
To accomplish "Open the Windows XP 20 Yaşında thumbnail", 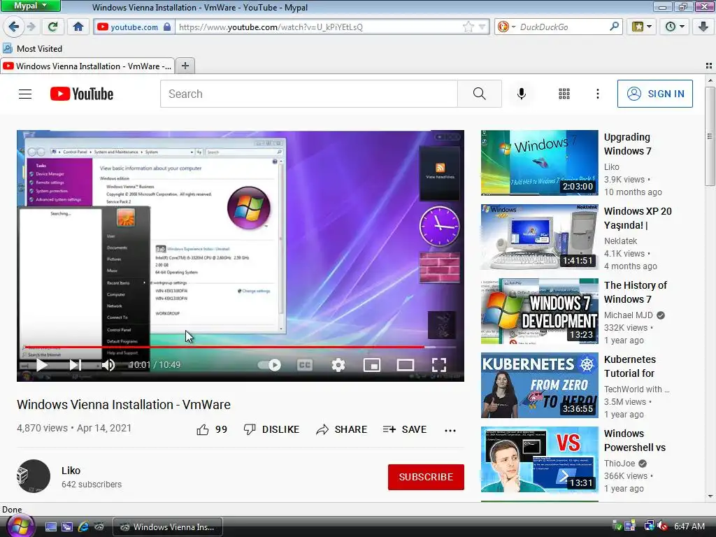I will 539,236.
